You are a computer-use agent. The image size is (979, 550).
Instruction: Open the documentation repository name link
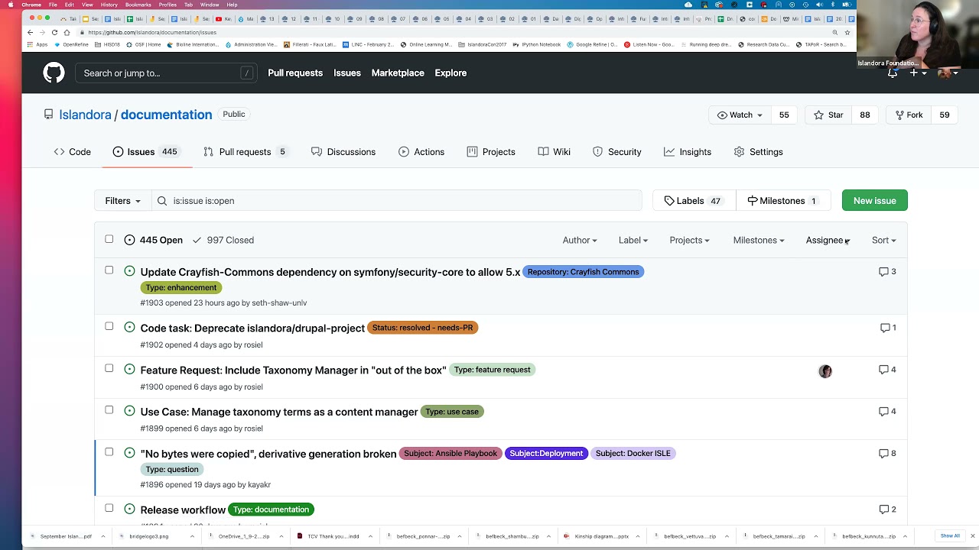pyautogui.click(x=166, y=115)
